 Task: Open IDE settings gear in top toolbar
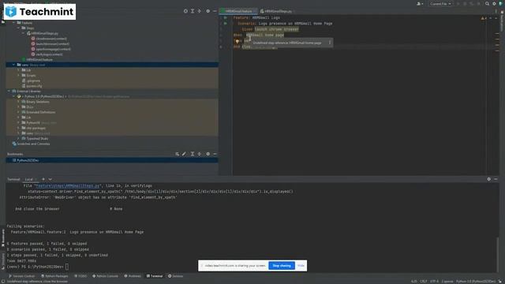[494, 3]
